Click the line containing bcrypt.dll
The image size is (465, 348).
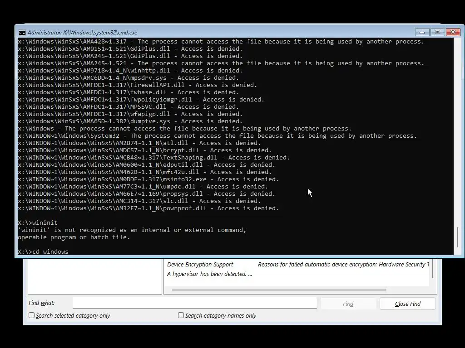pos(145,150)
